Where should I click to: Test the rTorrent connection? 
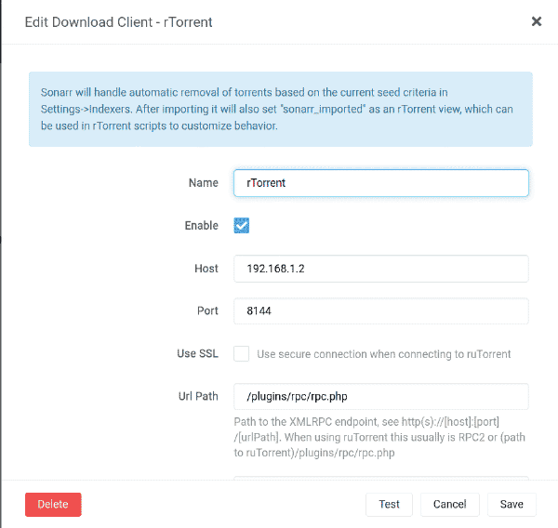click(x=389, y=504)
